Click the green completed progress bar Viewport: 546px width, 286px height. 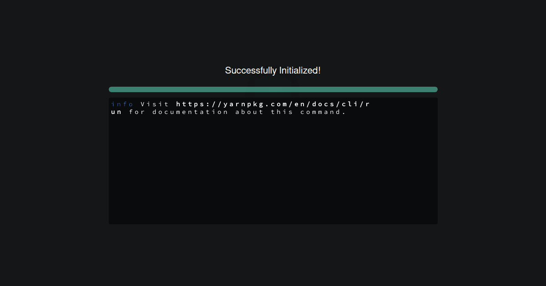click(x=273, y=89)
